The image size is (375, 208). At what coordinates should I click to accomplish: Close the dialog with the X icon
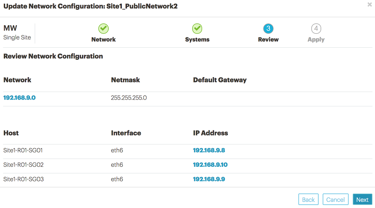click(369, 5)
